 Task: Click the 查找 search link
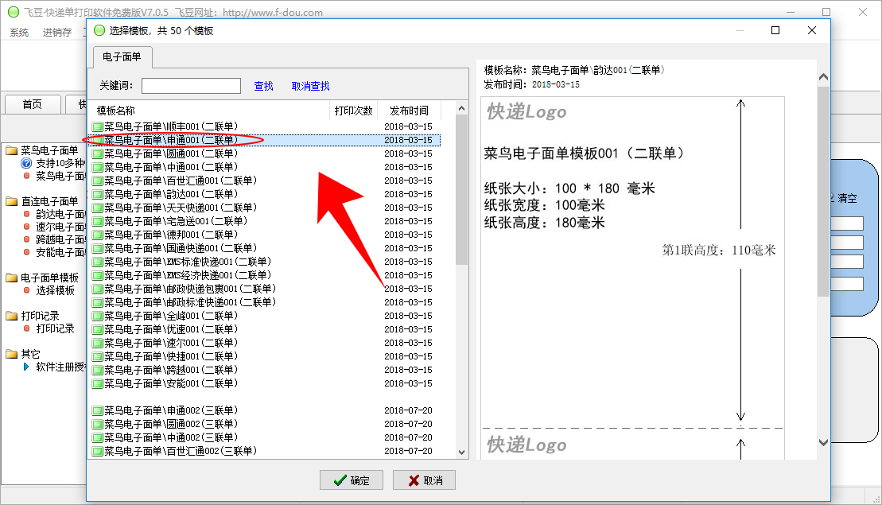(x=263, y=86)
